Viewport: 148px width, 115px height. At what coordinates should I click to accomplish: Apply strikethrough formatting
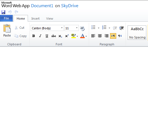pos(53,36)
